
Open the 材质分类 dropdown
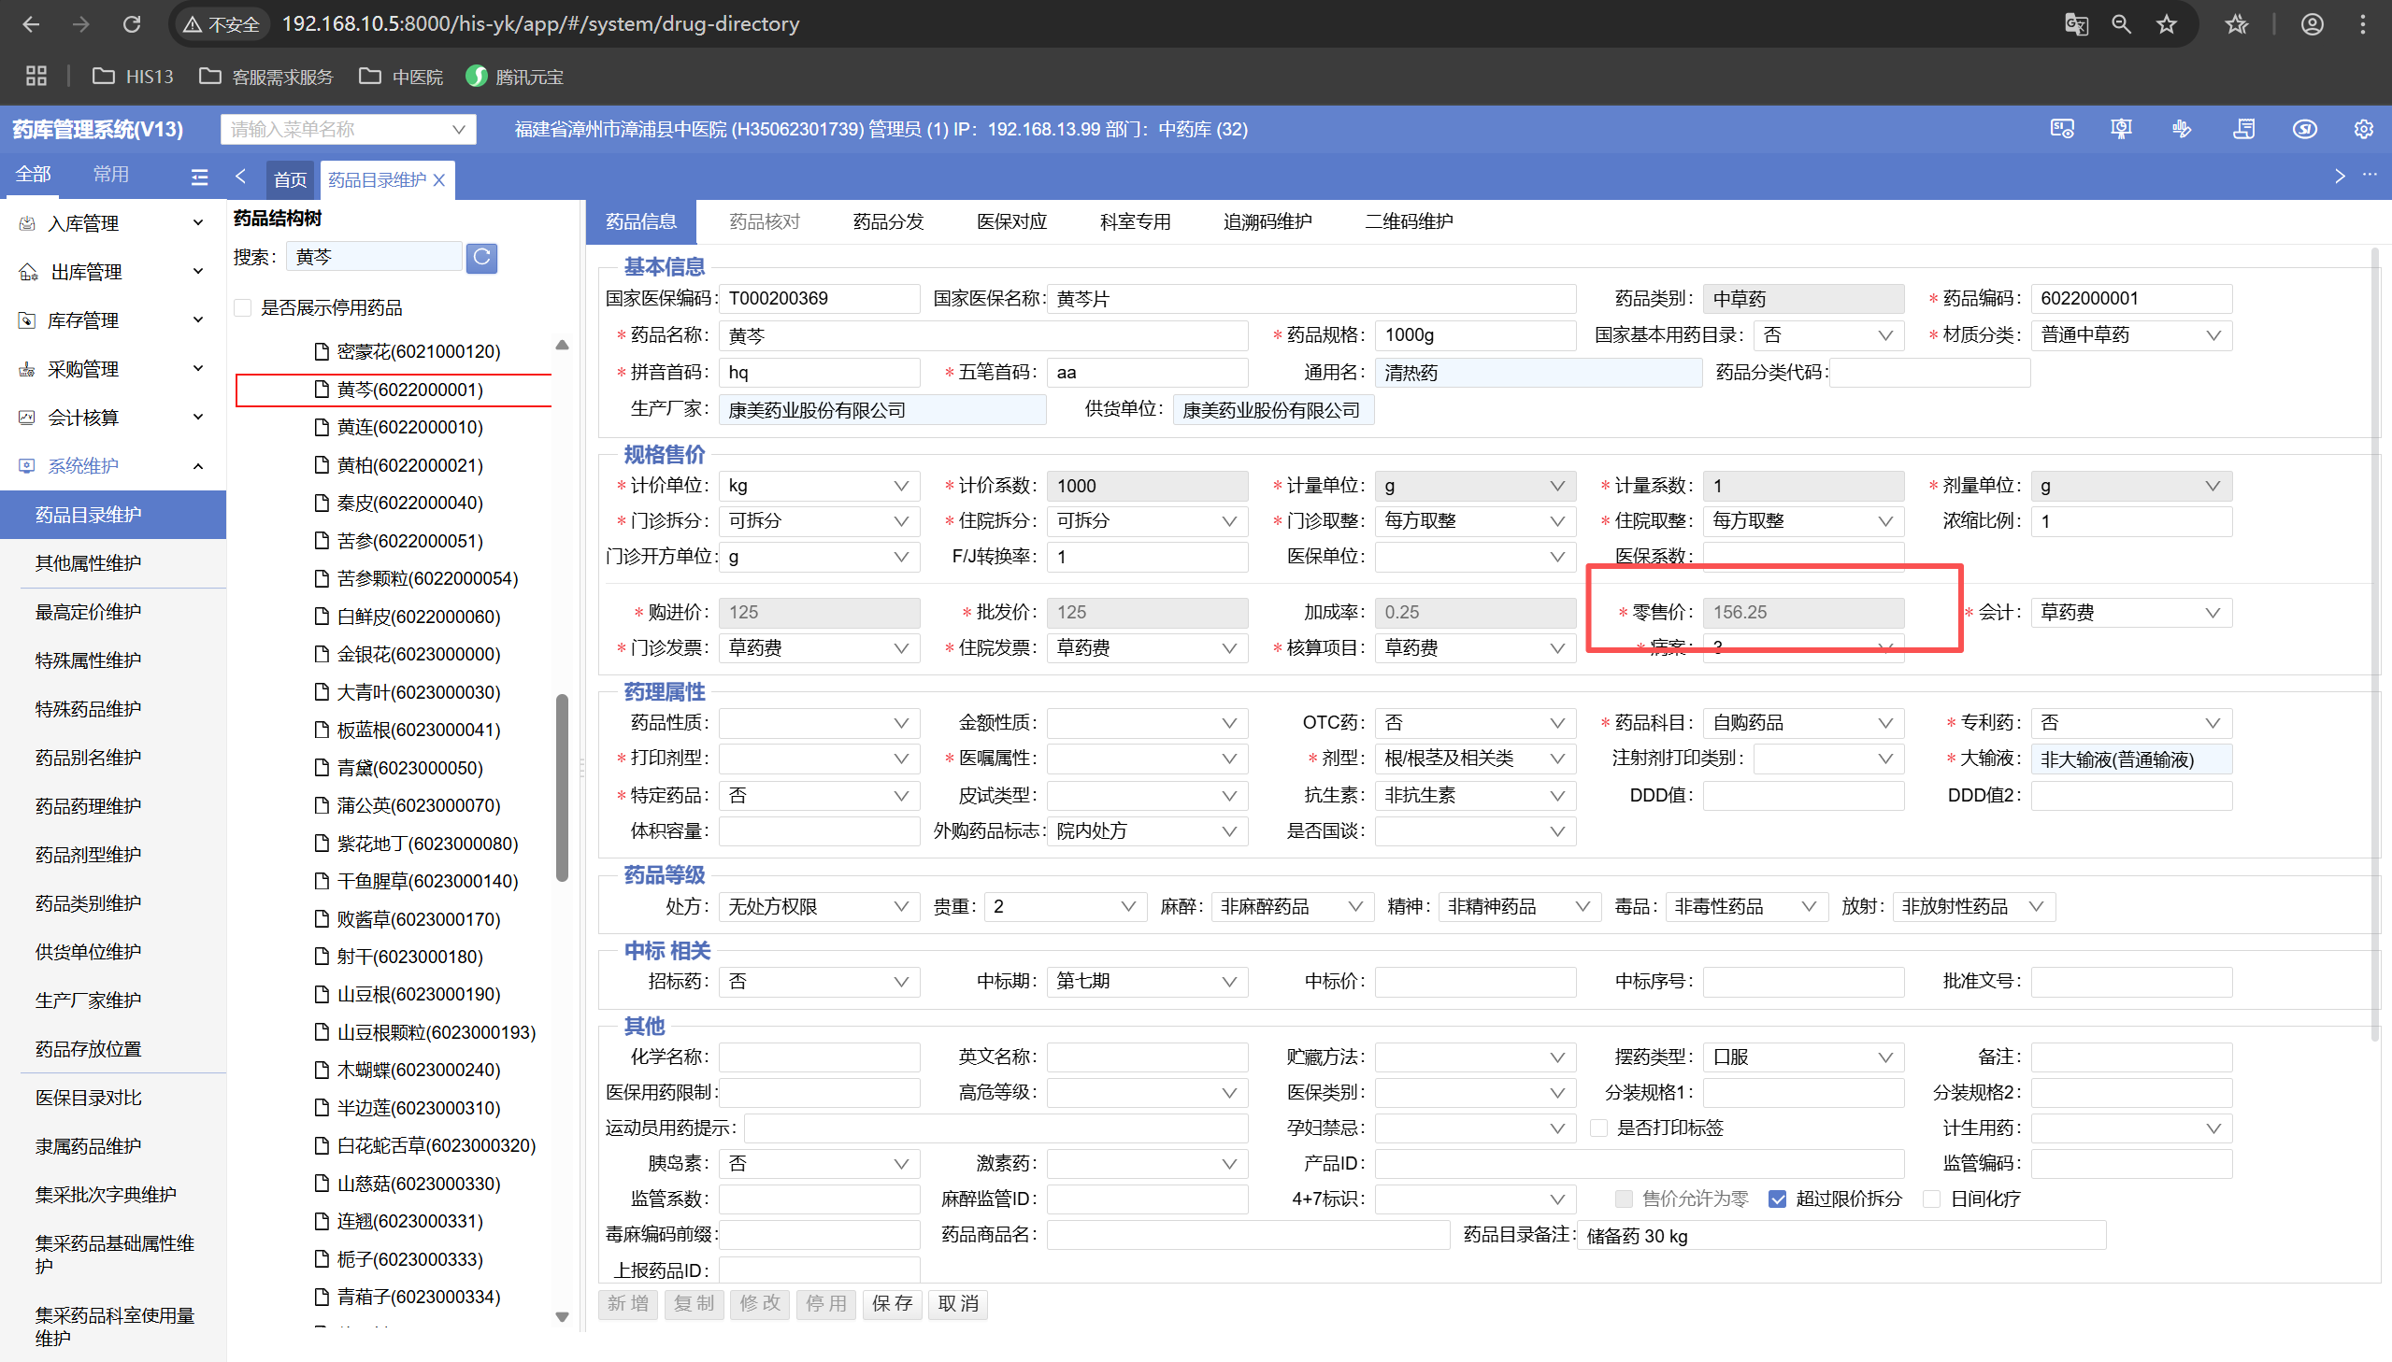[2131, 334]
